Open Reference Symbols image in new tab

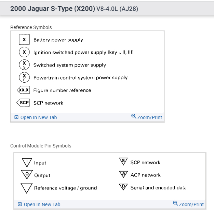coord(38,117)
